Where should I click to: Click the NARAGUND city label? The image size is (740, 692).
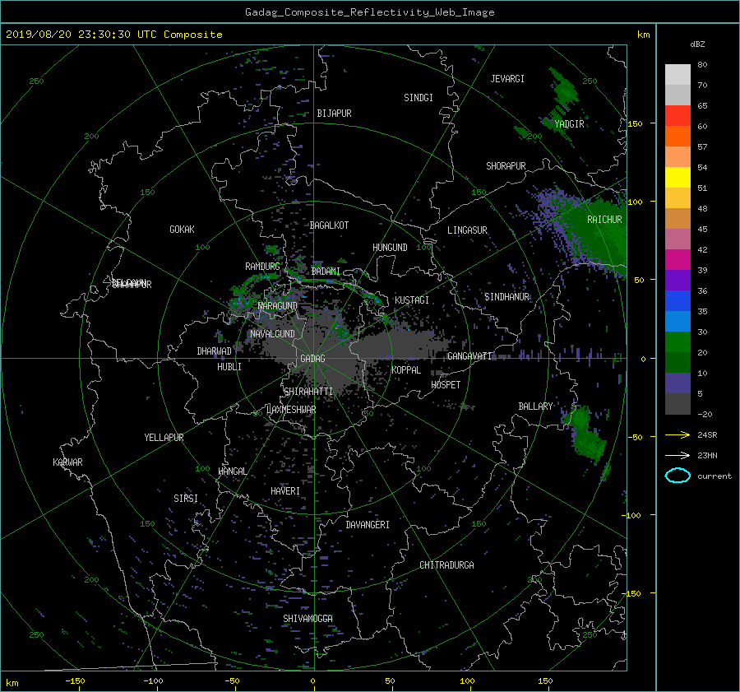coord(278,305)
